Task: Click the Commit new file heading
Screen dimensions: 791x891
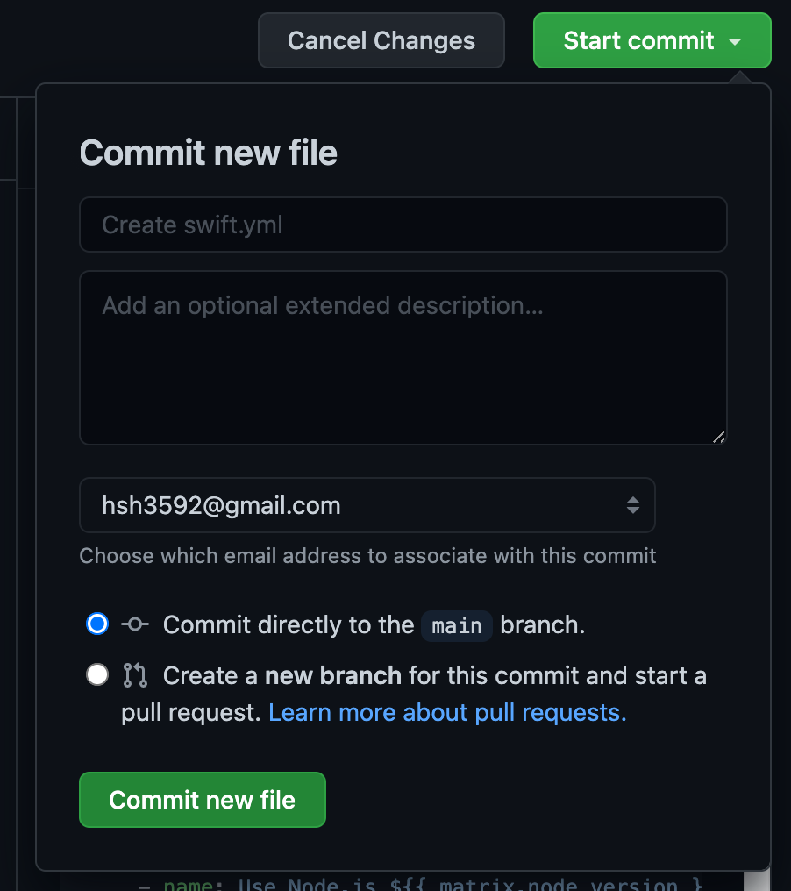Action: 208,153
